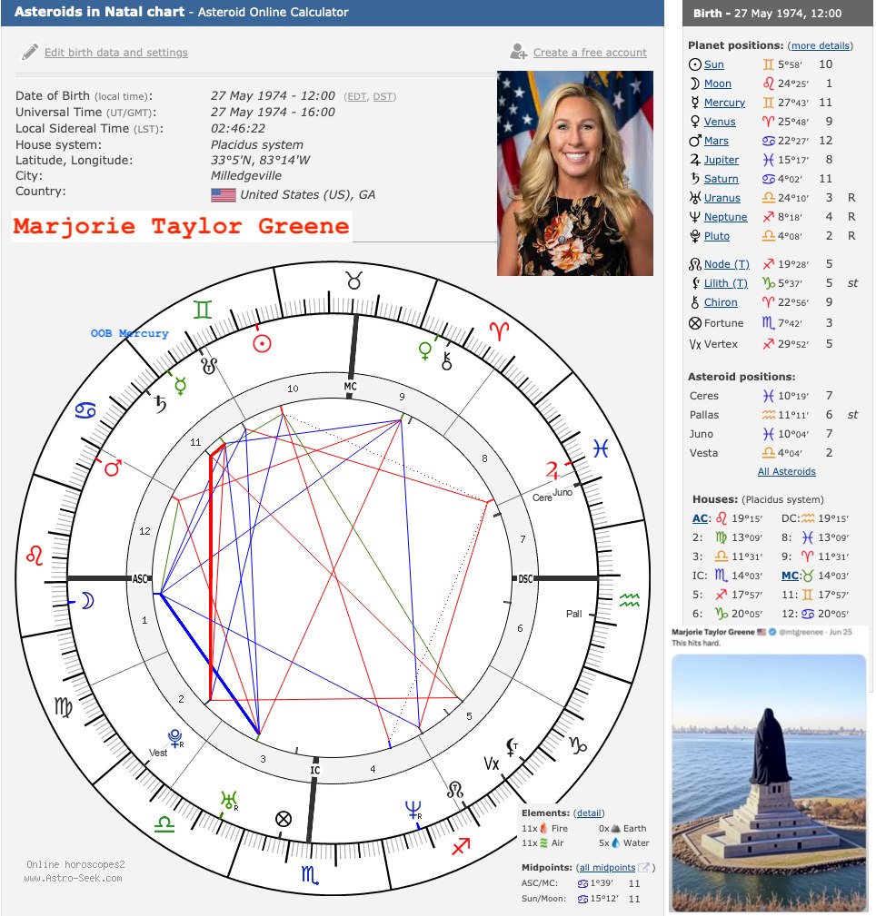Click the pencil edit icon
876x916 pixels.
(30, 52)
